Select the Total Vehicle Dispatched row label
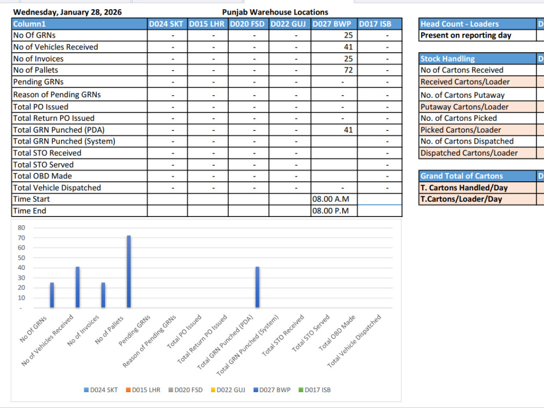 point(79,188)
